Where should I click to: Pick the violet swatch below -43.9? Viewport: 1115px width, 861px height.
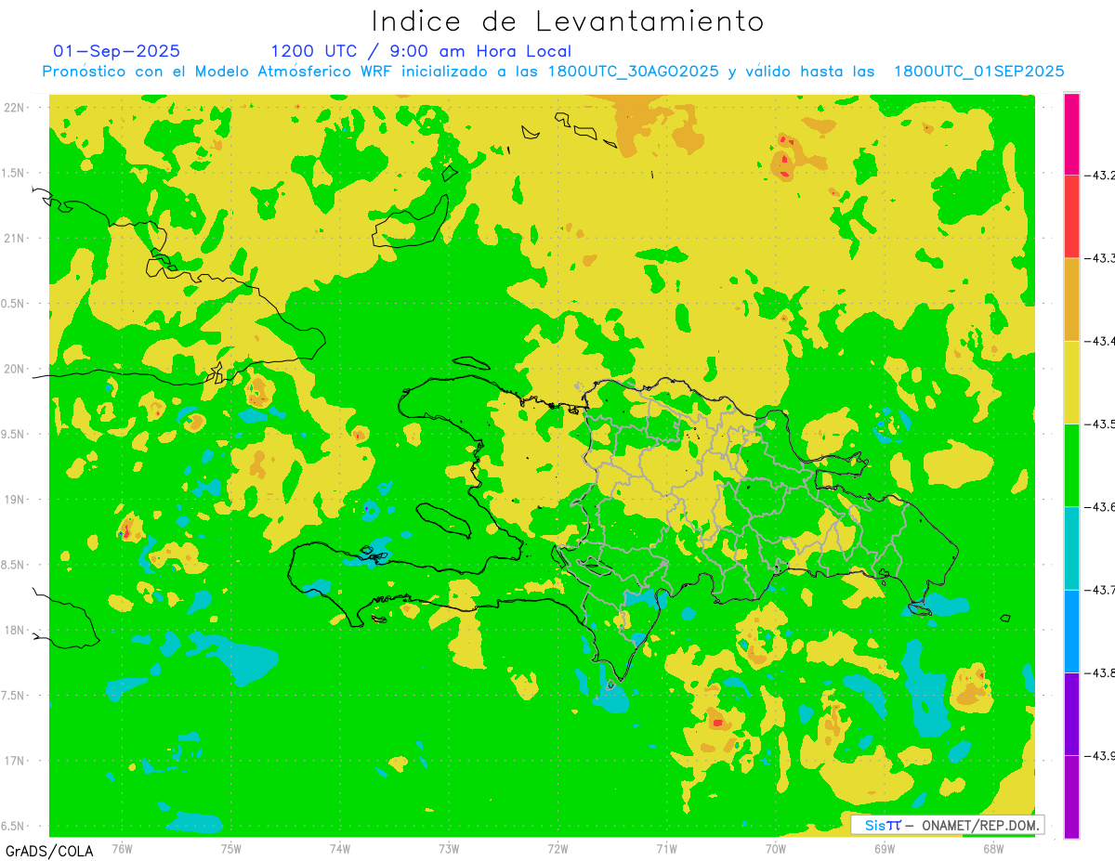click(x=1071, y=796)
